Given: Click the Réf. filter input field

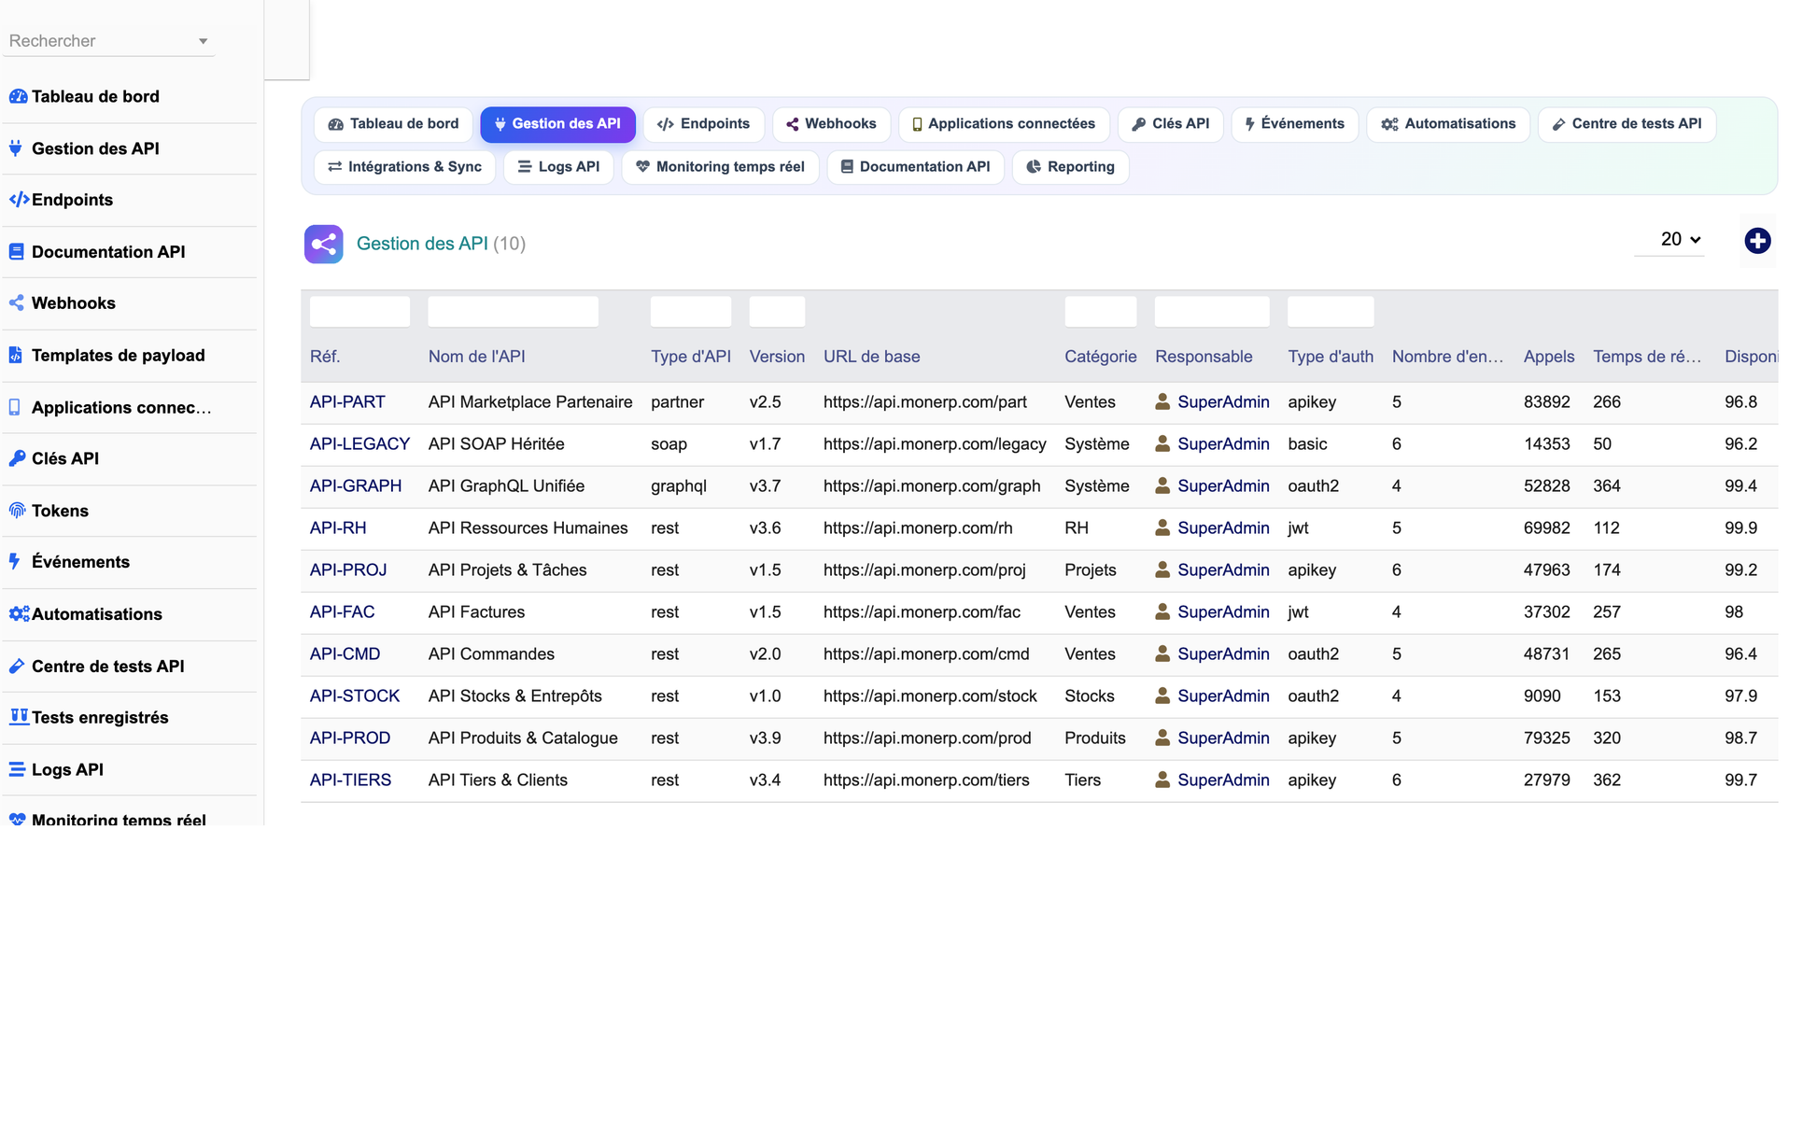Looking at the screenshot, I should 359,312.
